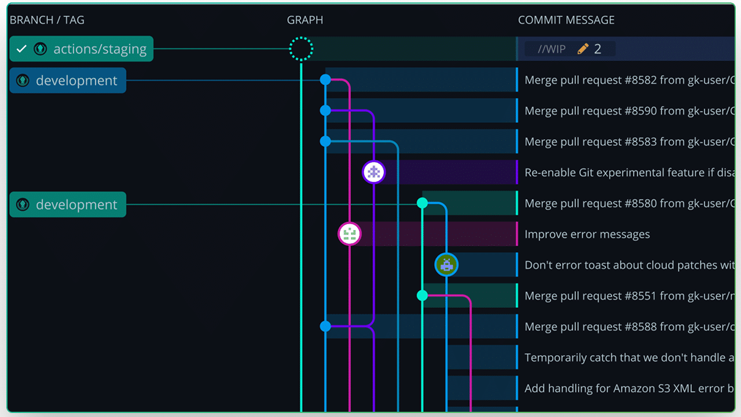This screenshot has width=741, height=417.
Task: Click the pink avatar beside Improve error messages
Action: click(x=350, y=233)
